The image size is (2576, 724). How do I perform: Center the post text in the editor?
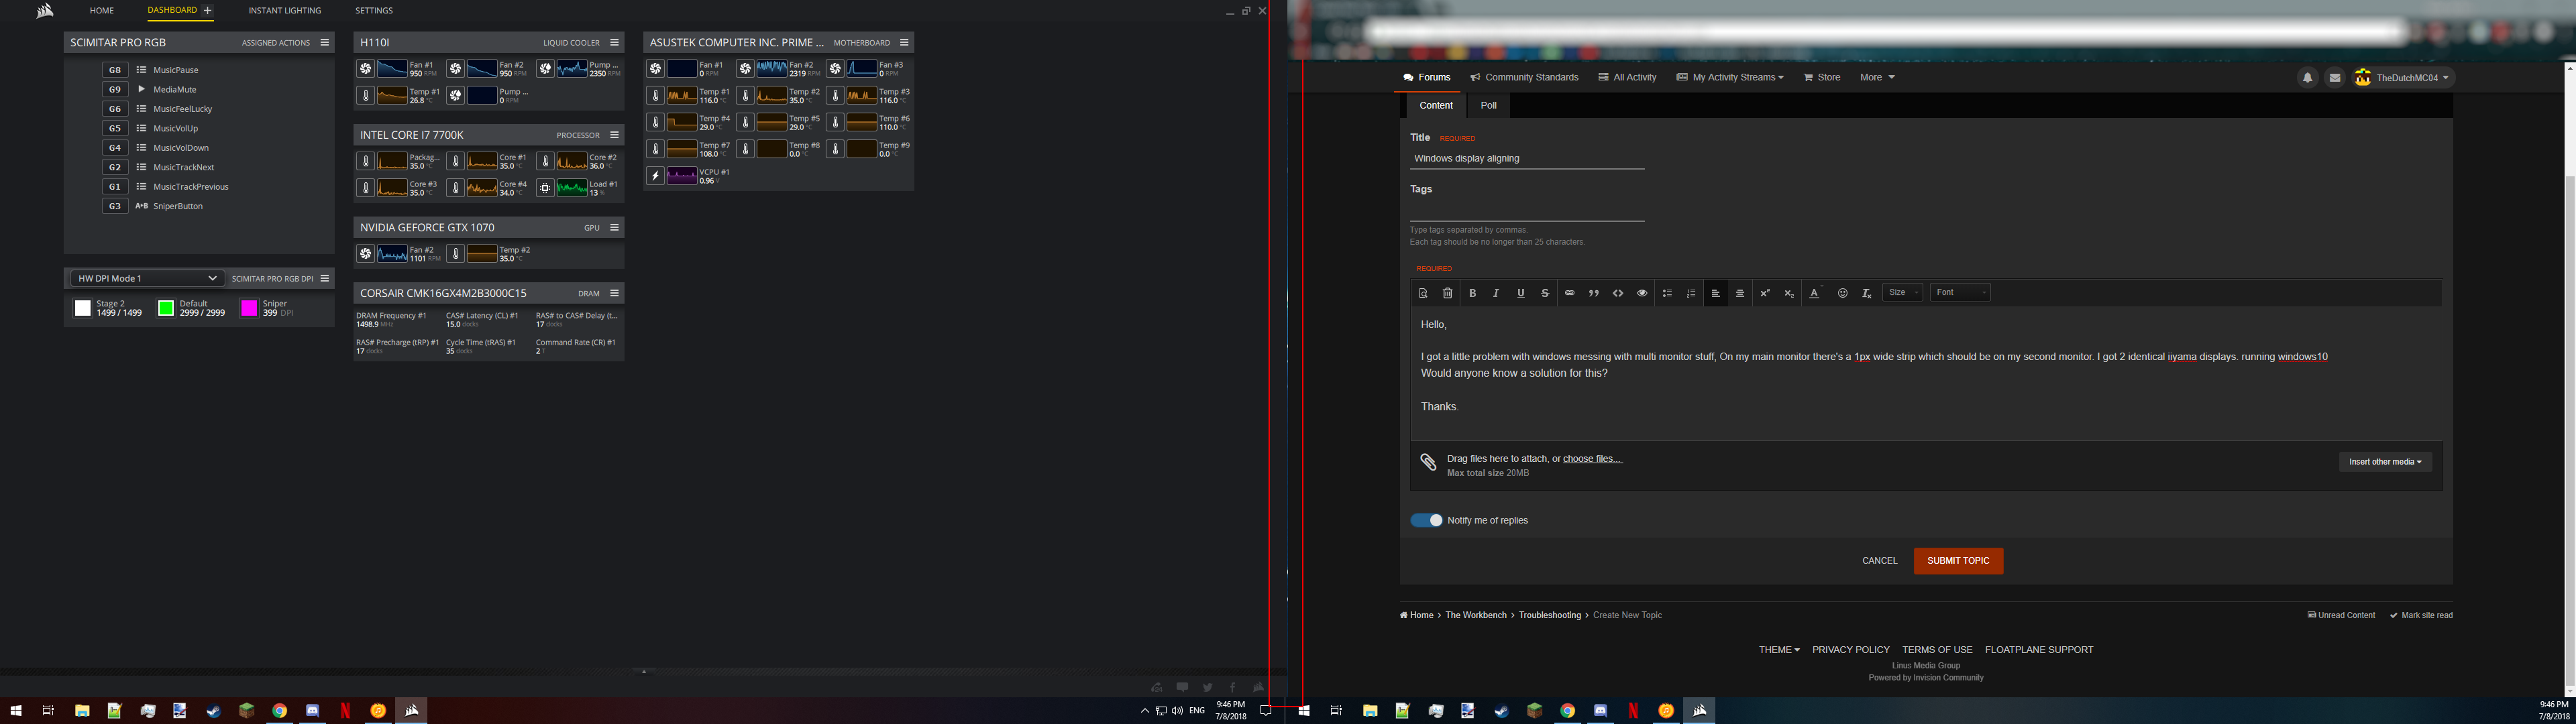(1740, 293)
